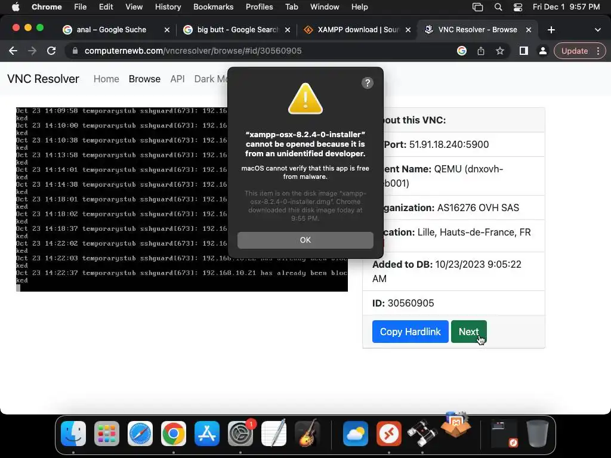Open the Profiles menu
Screen dimensions: 611x458
(x=259, y=7)
